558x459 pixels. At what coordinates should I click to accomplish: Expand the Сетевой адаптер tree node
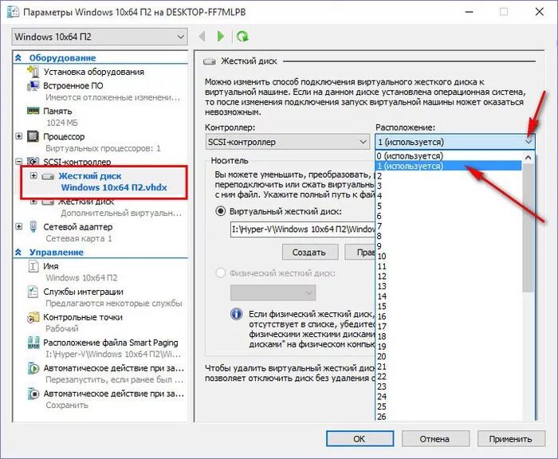19,226
